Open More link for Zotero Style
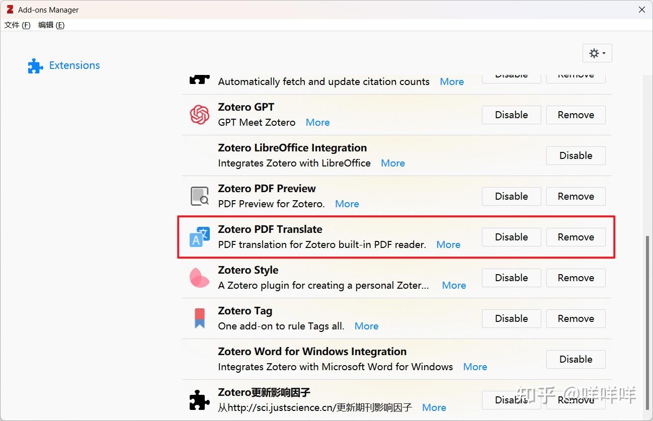The image size is (653, 421). point(454,285)
